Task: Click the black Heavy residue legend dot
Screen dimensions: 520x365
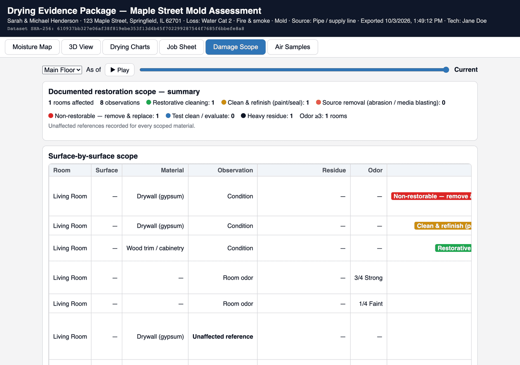Action: point(243,116)
